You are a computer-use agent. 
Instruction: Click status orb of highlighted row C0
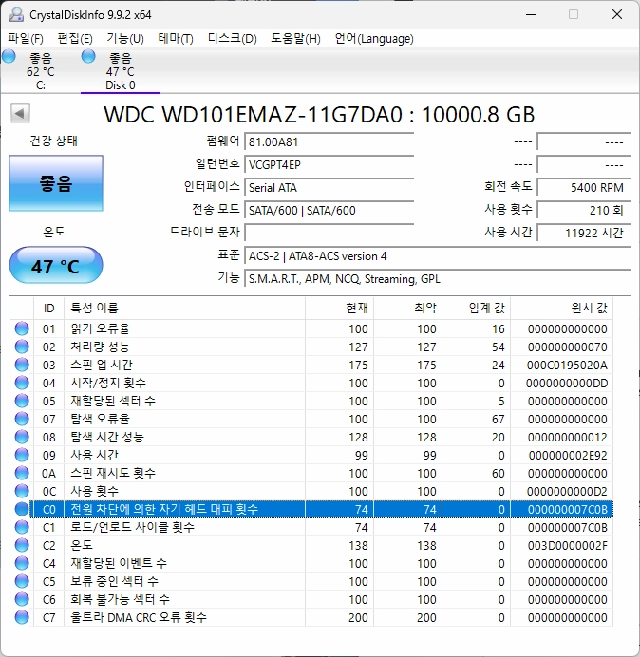[x=22, y=509]
